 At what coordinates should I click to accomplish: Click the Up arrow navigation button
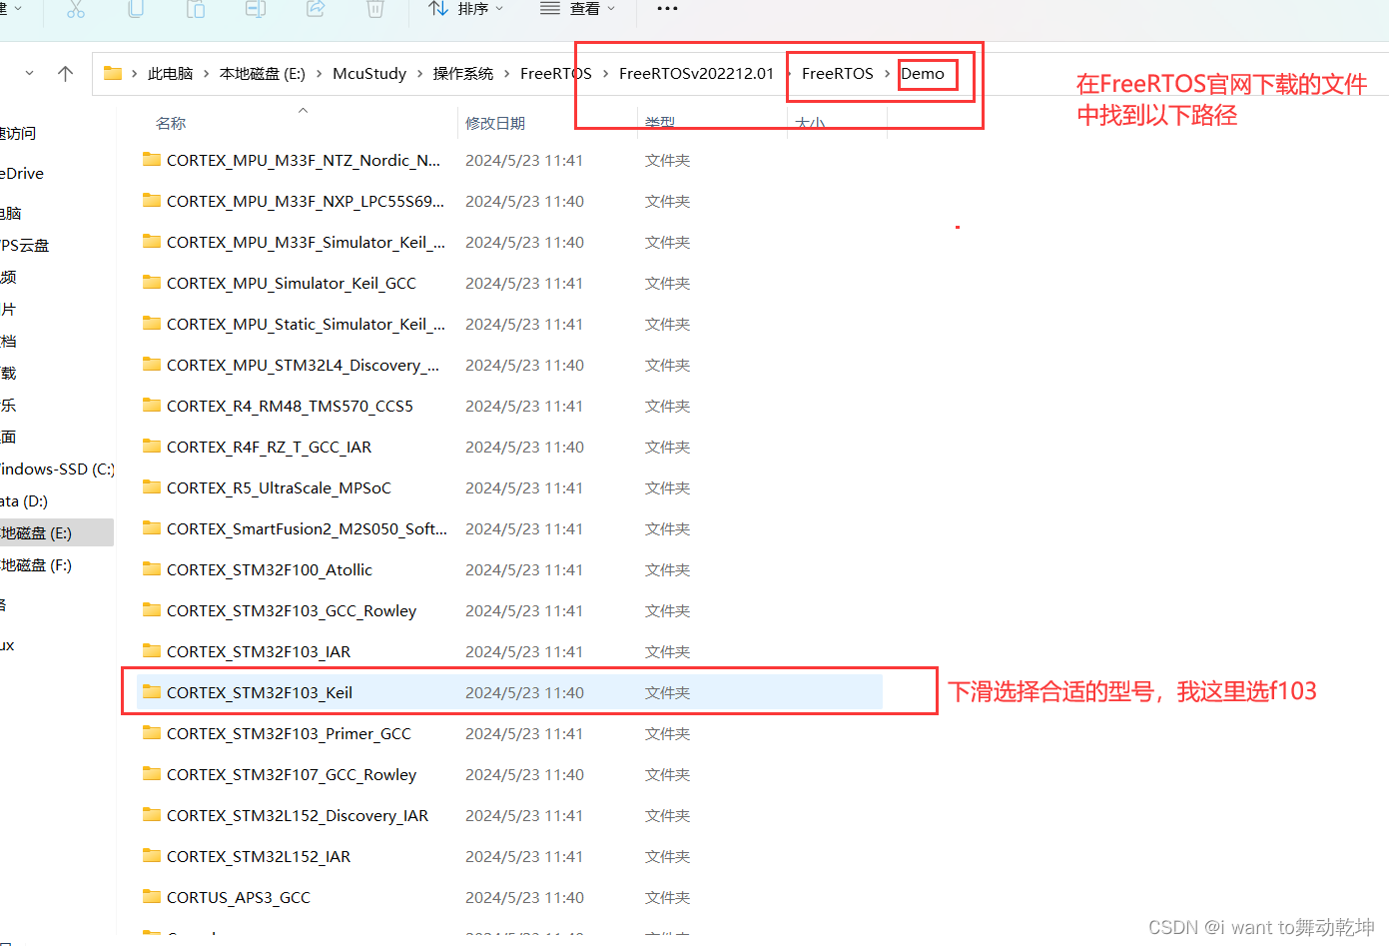66,73
